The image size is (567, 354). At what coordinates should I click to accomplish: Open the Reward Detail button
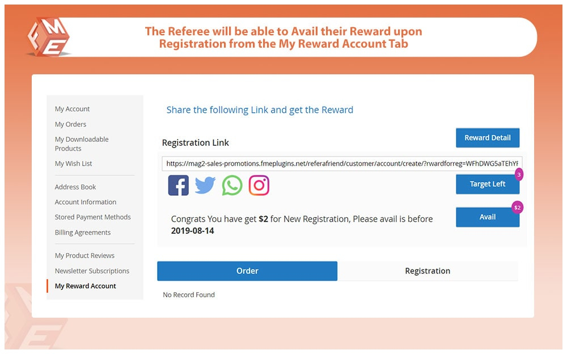coord(488,137)
